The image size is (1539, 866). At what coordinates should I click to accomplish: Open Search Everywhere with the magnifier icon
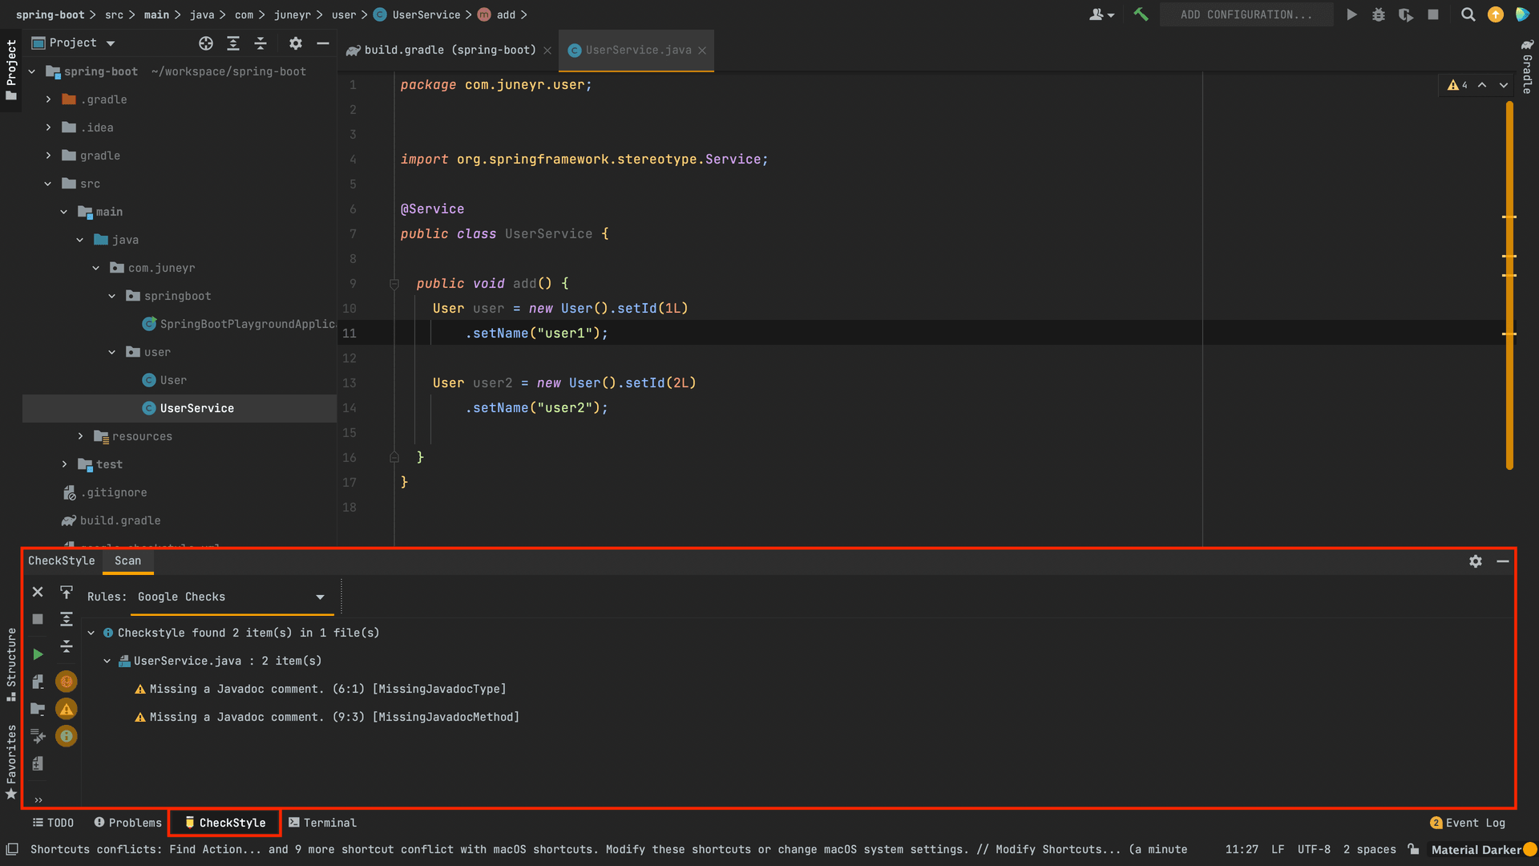[1468, 14]
